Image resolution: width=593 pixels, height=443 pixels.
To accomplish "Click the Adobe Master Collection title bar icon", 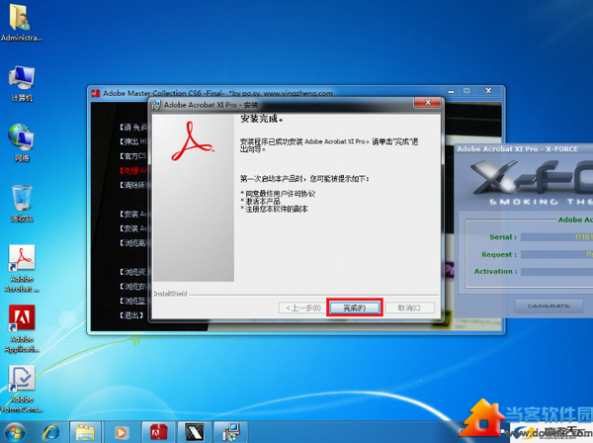I will (96, 93).
